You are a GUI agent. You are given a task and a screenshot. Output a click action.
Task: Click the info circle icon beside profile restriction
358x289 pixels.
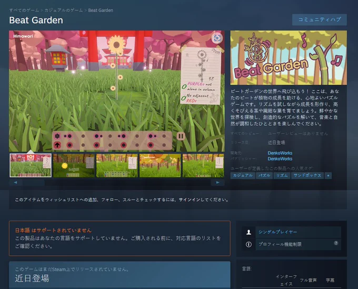point(248,244)
